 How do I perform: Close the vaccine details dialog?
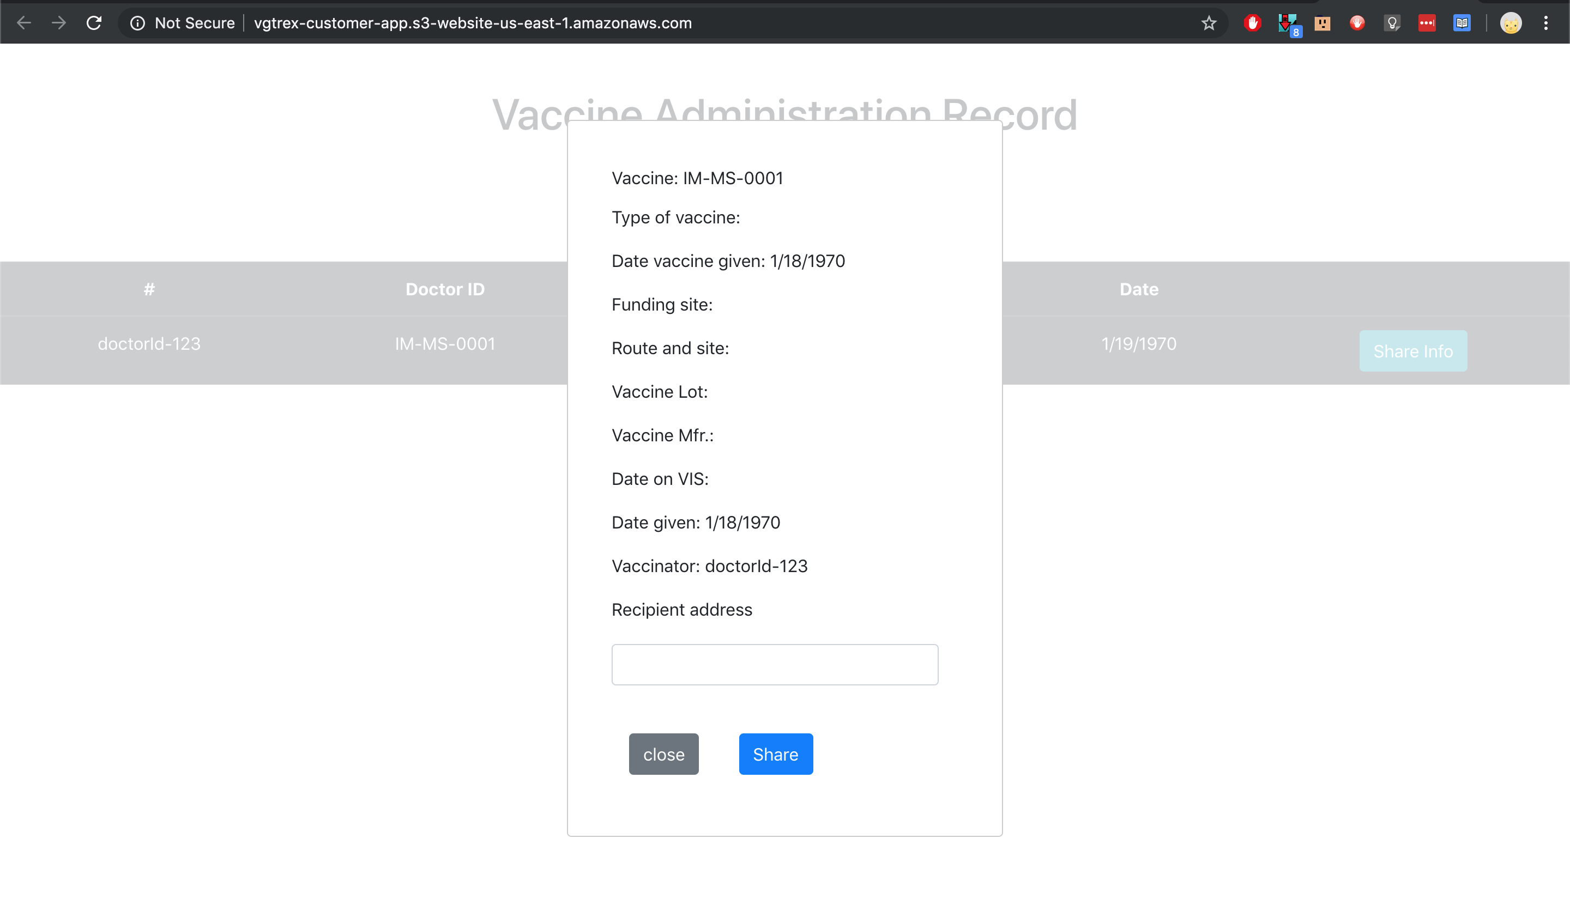pos(663,754)
